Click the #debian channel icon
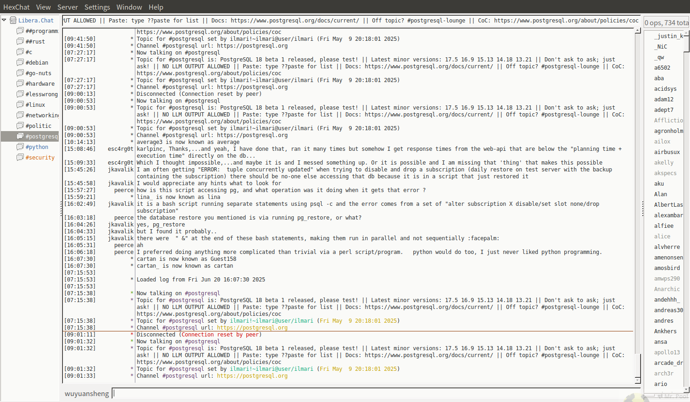This screenshot has width=690, height=402. click(20, 62)
